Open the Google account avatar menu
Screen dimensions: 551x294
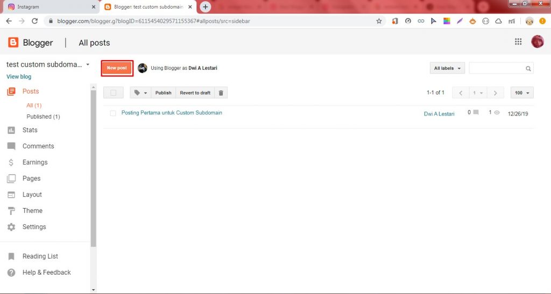pos(538,42)
